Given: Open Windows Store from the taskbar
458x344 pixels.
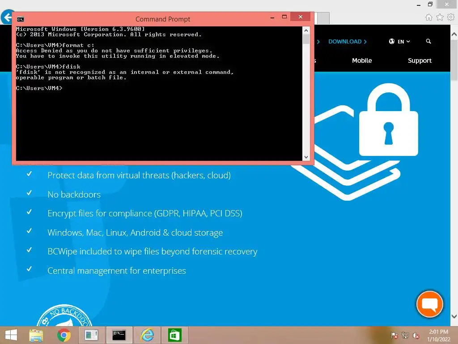Looking at the screenshot, I should 175,335.
